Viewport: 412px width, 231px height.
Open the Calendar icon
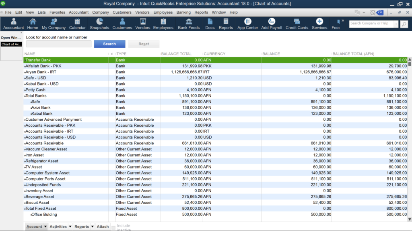[x=77, y=24]
